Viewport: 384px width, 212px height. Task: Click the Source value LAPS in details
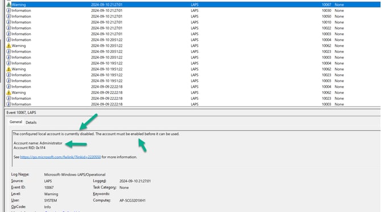pyautogui.click(x=48, y=181)
